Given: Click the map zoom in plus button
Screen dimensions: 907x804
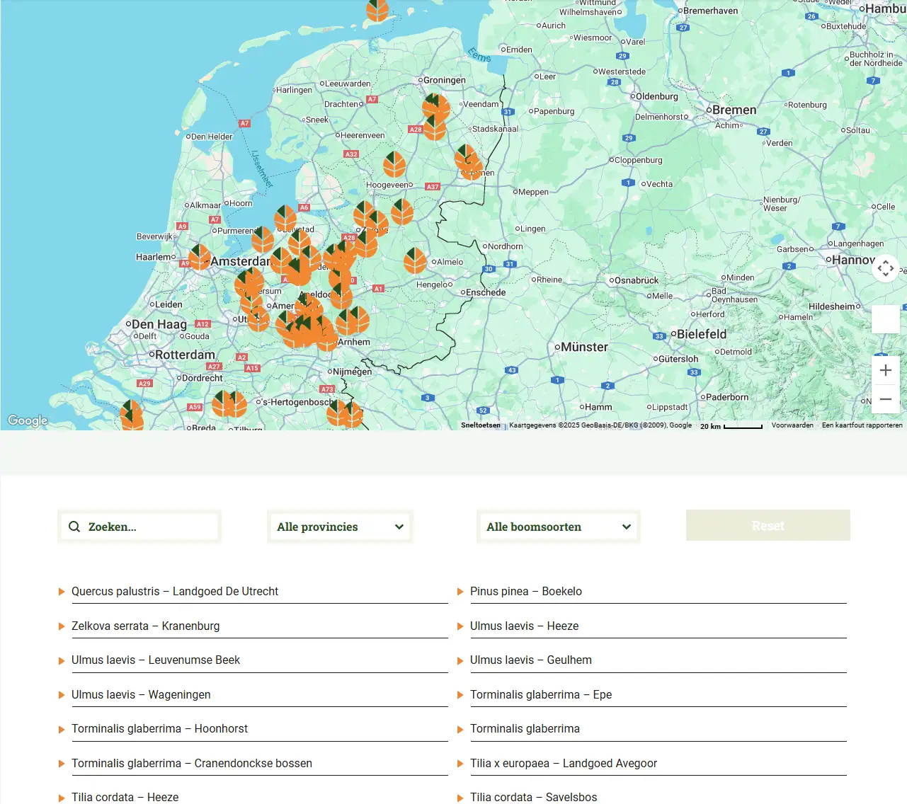Looking at the screenshot, I should click(x=885, y=370).
